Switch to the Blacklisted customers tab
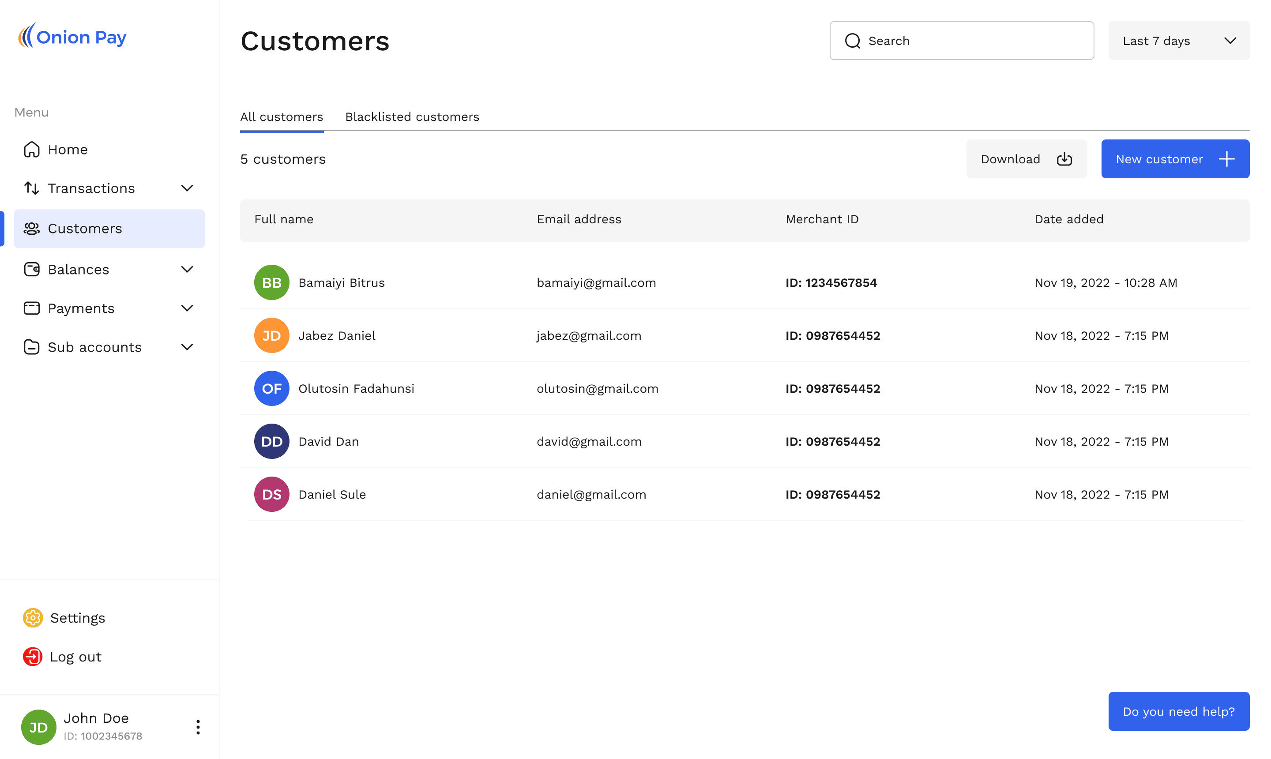 412,116
